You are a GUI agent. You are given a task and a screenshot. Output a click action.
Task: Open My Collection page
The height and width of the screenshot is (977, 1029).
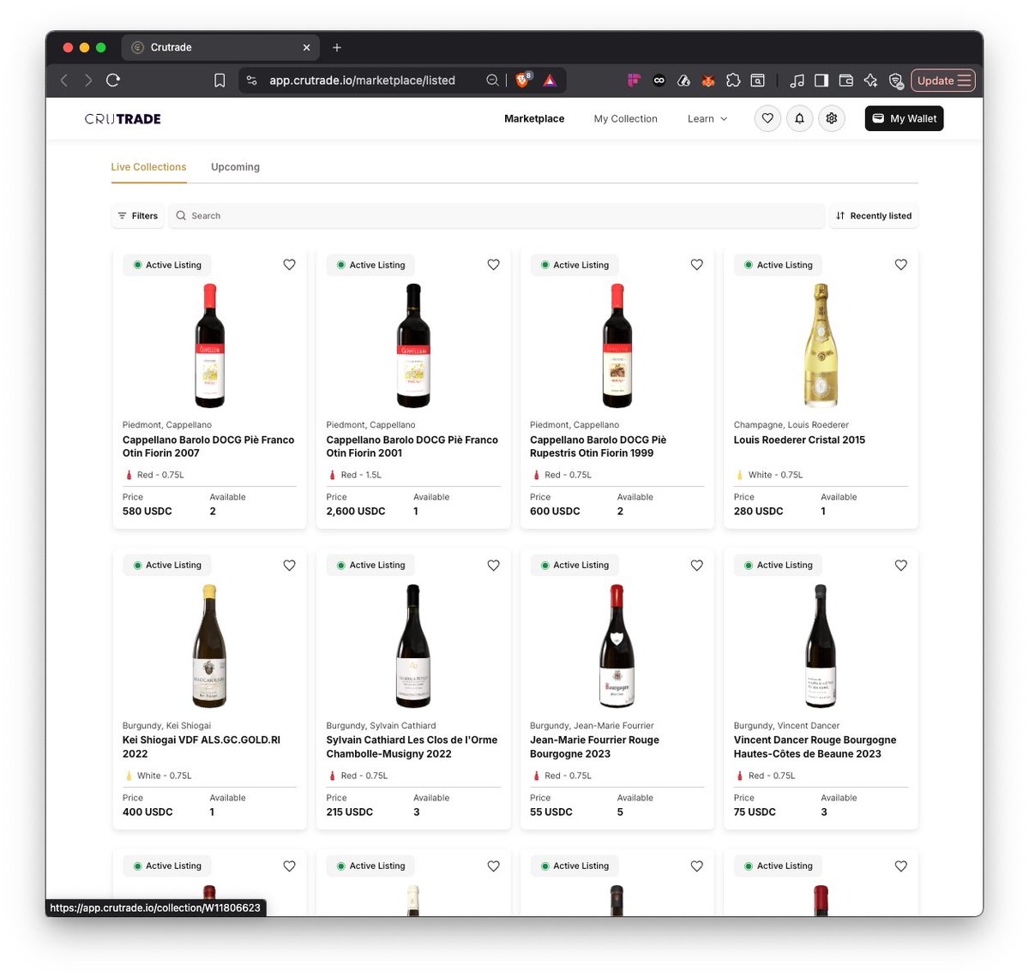tap(625, 119)
